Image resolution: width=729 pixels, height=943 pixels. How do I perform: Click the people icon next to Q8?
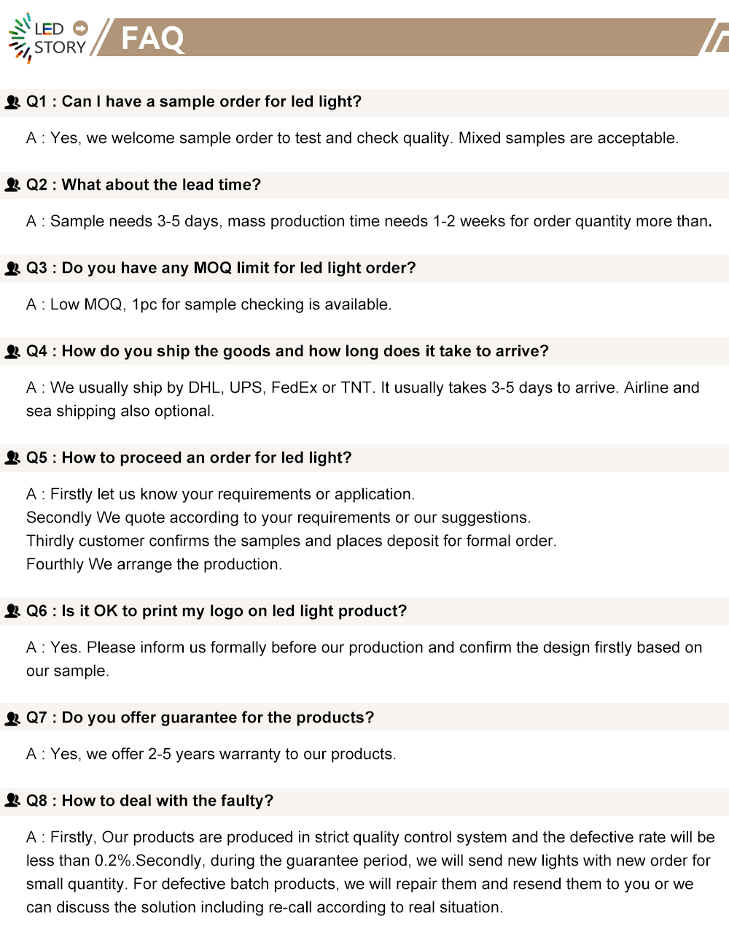click(x=12, y=801)
